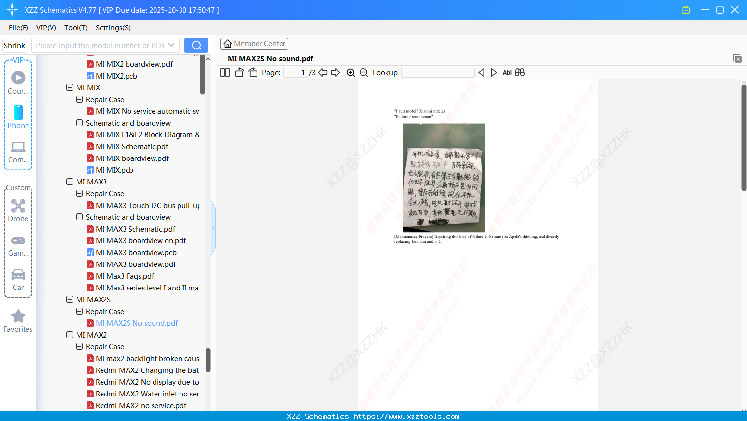747x421 pixels.
Task: Open the Settings(S) menu
Action: pos(113,28)
